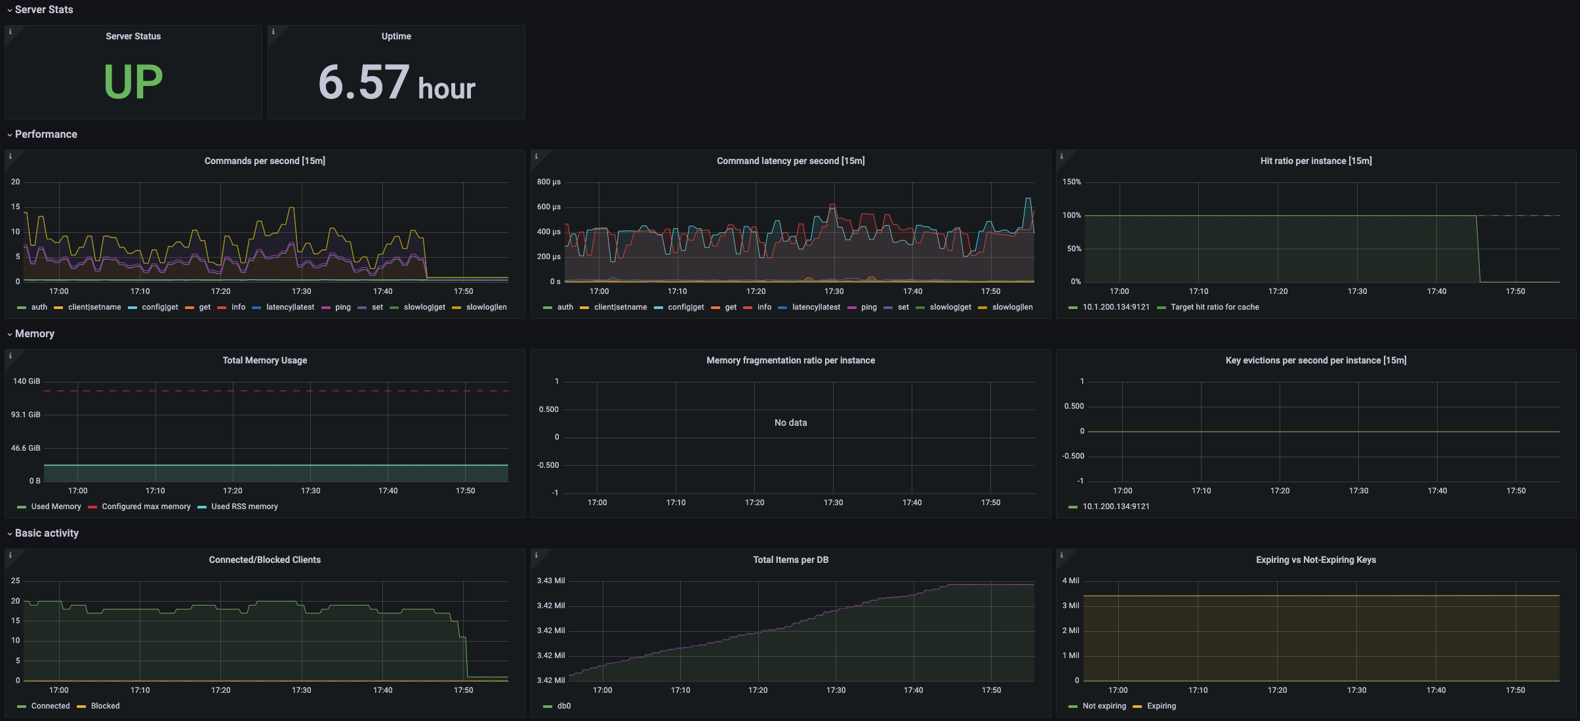1580x721 pixels.
Task: Click the Uptime panel info icon
Action: [273, 31]
